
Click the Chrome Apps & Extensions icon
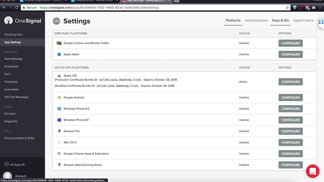[x=59, y=154]
